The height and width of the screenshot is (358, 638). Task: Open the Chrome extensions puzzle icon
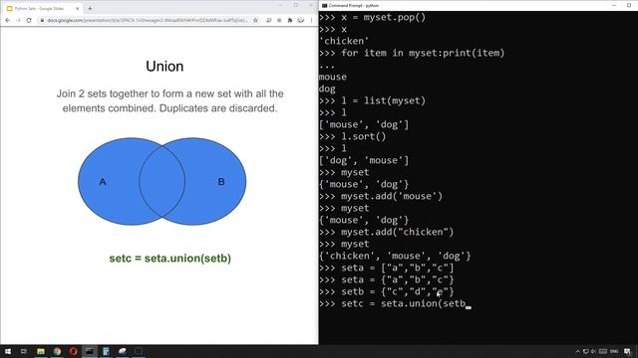[x=290, y=20]
